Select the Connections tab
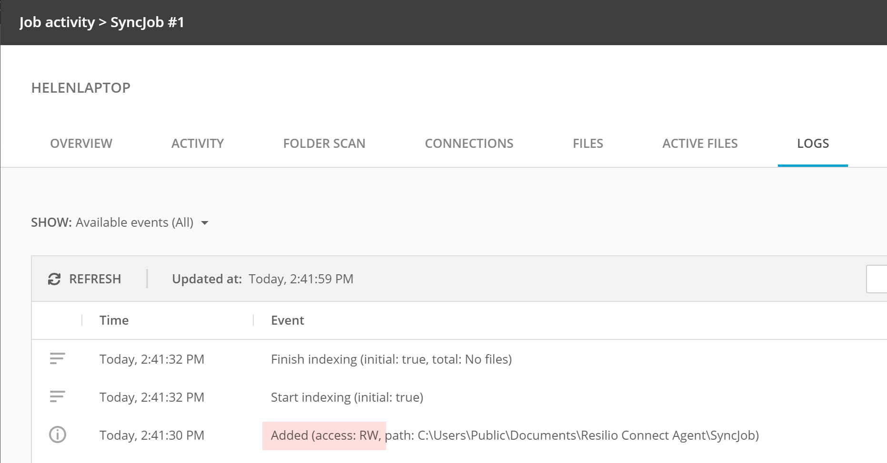Image resolution: width=887 pixels, height=463 pixels. tap(468, 144)
